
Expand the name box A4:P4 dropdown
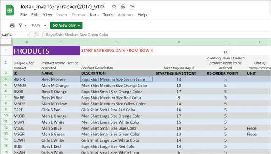pyautogui.click(x=27, y=35)
